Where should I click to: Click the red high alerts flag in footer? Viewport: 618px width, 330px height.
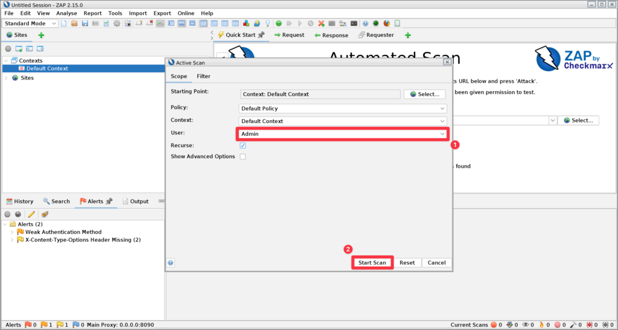coord(28,325)
